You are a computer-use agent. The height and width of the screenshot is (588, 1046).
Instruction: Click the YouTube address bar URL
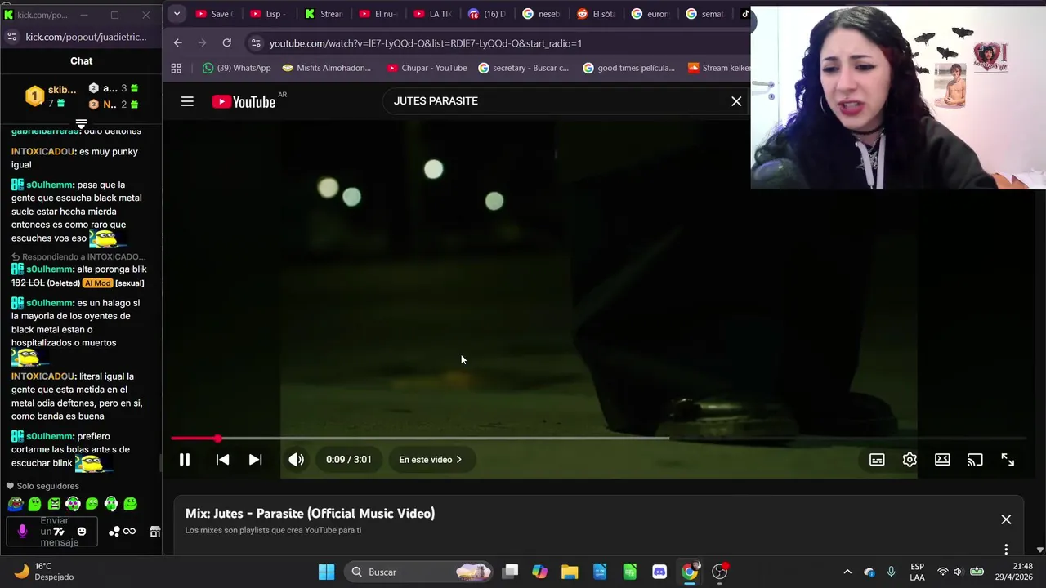pyautogui.click(x=426, y=43)
